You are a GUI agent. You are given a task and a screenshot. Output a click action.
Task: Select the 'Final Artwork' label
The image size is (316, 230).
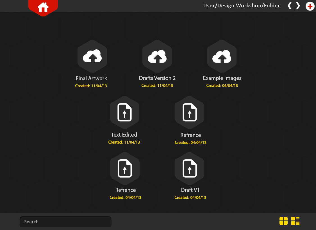(91, 78)
